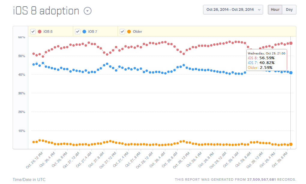This screenshot has width=306, height=184.
Task: Click the last blue iOS 7 data point
Action: (291, 73)
